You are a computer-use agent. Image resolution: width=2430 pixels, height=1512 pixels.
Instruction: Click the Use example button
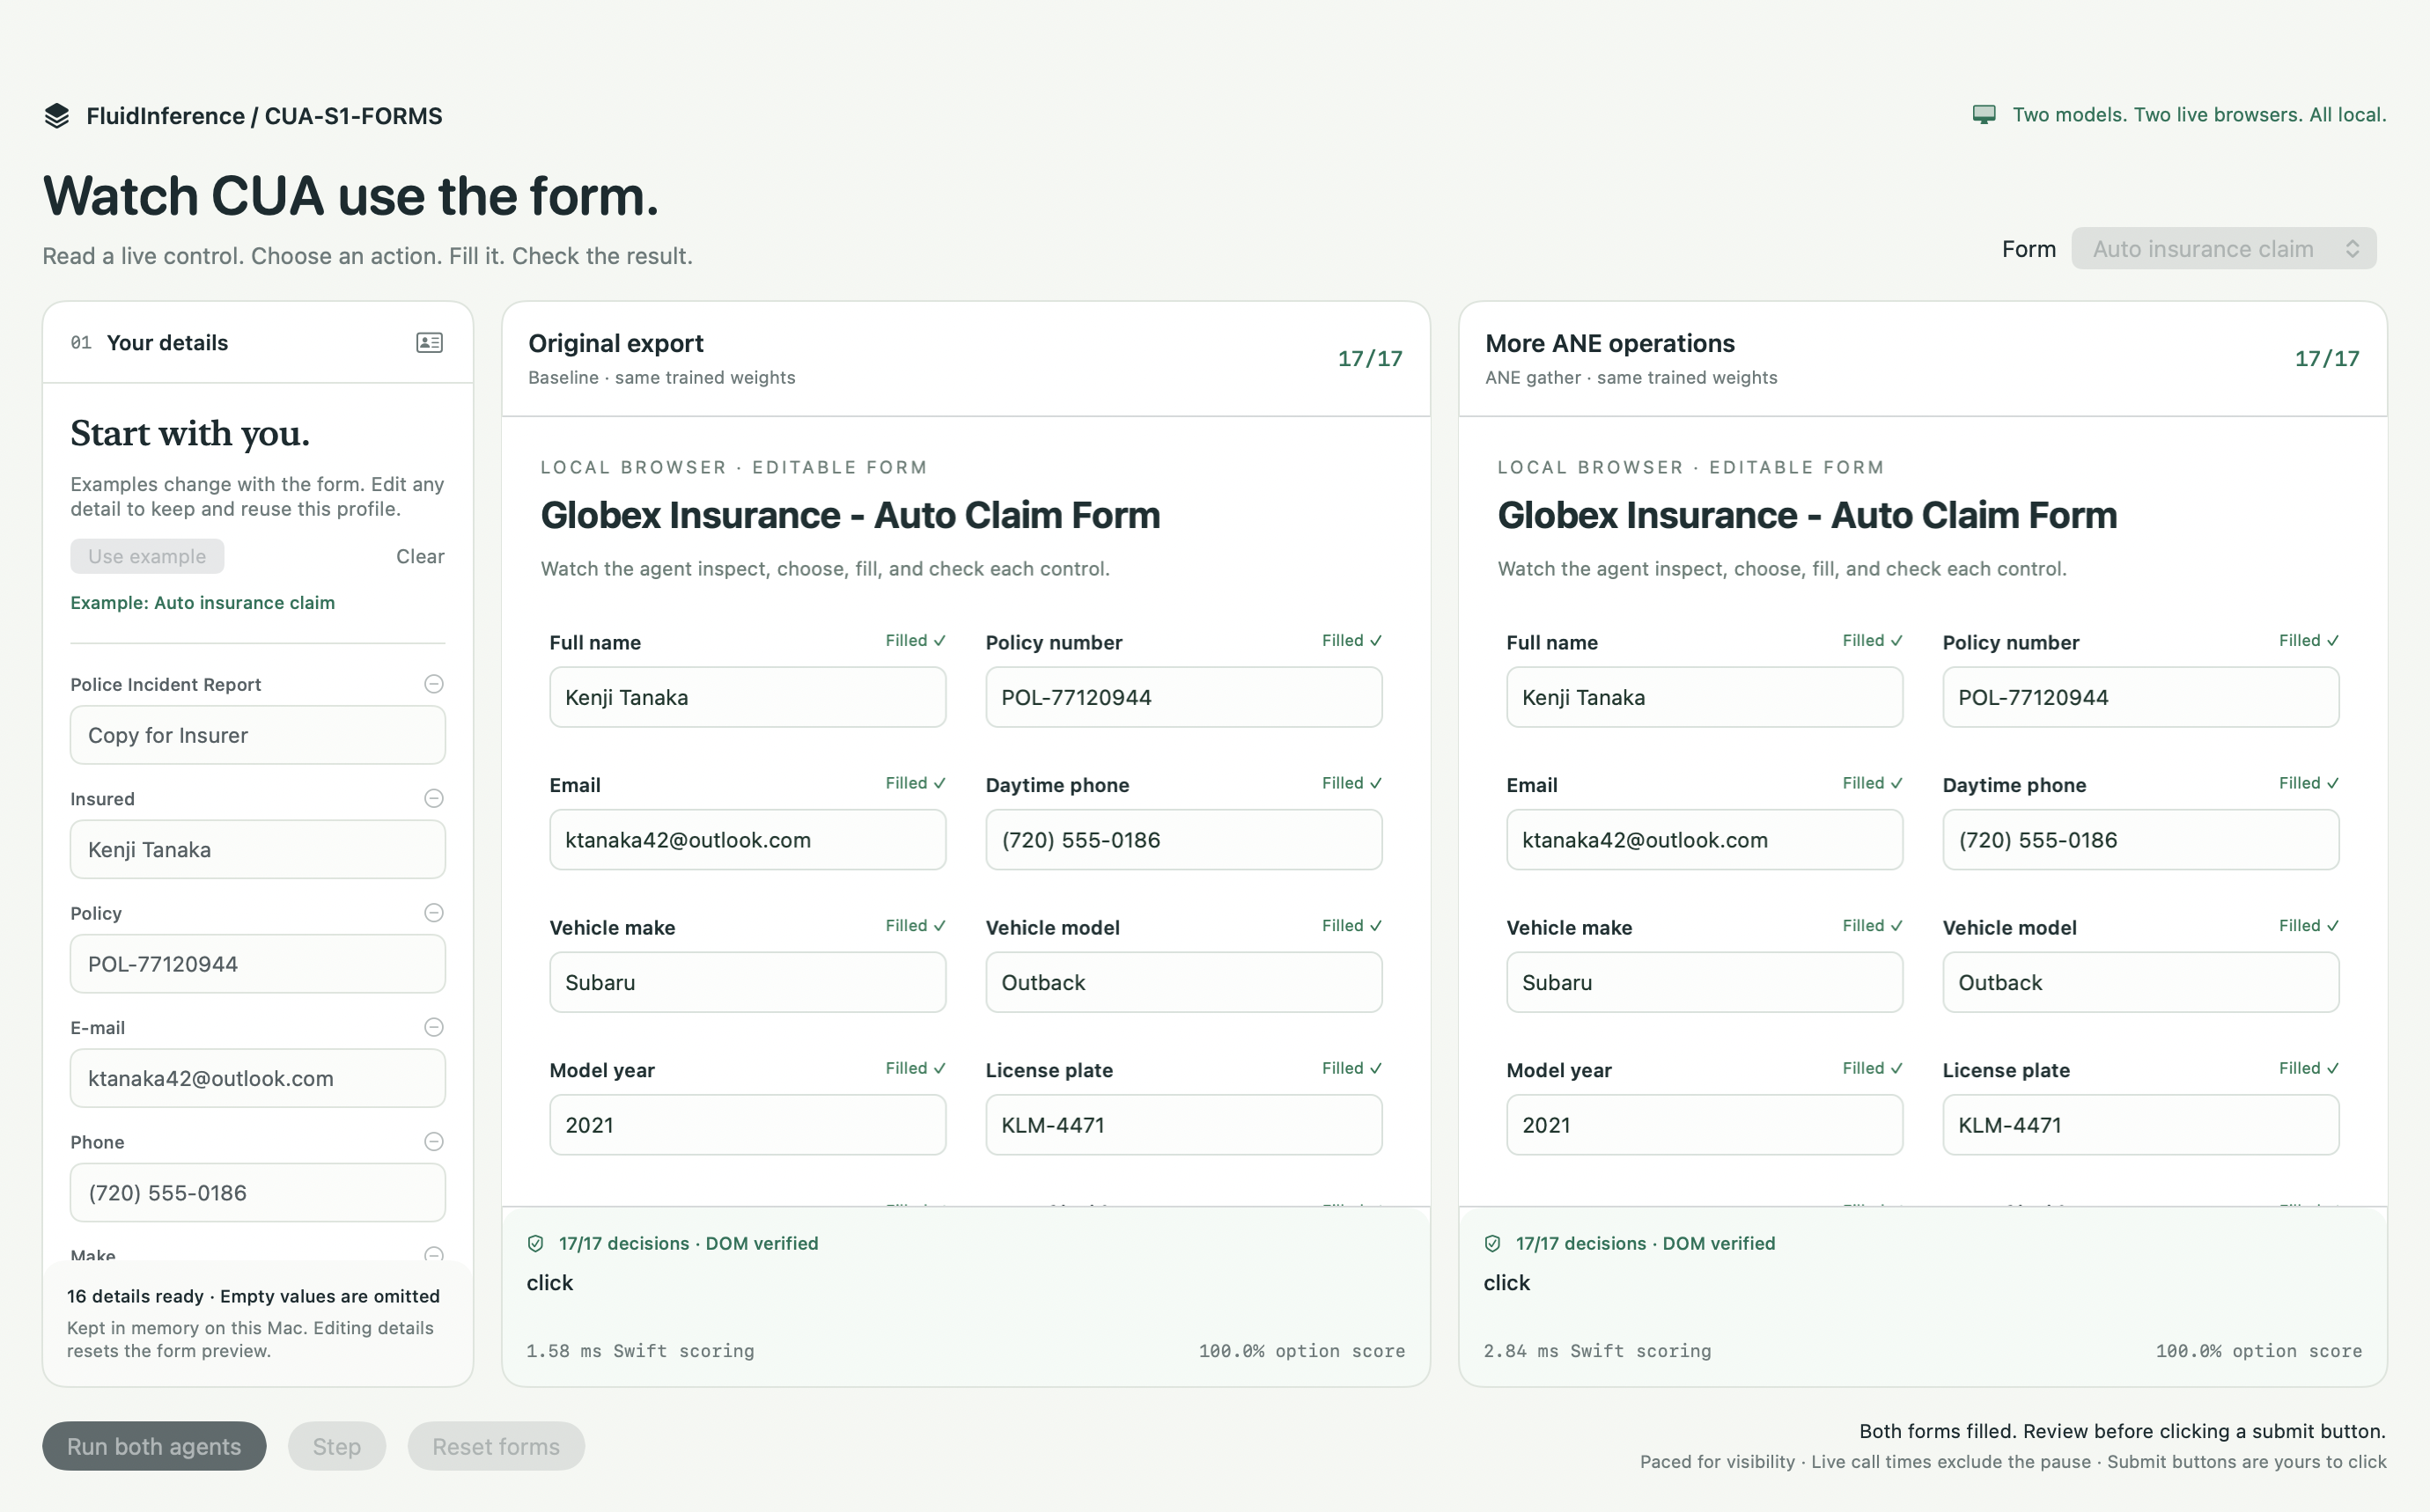click(147, 556)
